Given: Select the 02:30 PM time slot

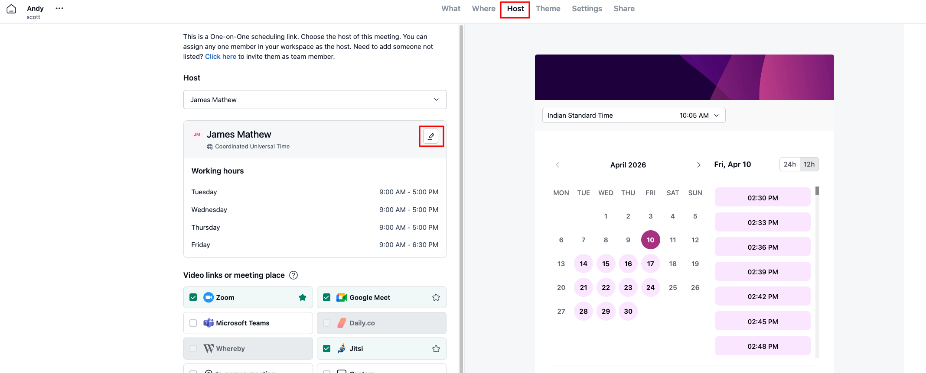Looking at the screenshot, I should [762, 198].
